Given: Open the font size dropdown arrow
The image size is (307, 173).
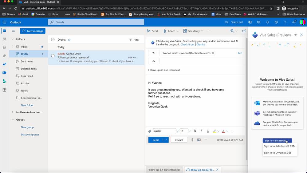Looking at the screenshot, I should point(190,131).
